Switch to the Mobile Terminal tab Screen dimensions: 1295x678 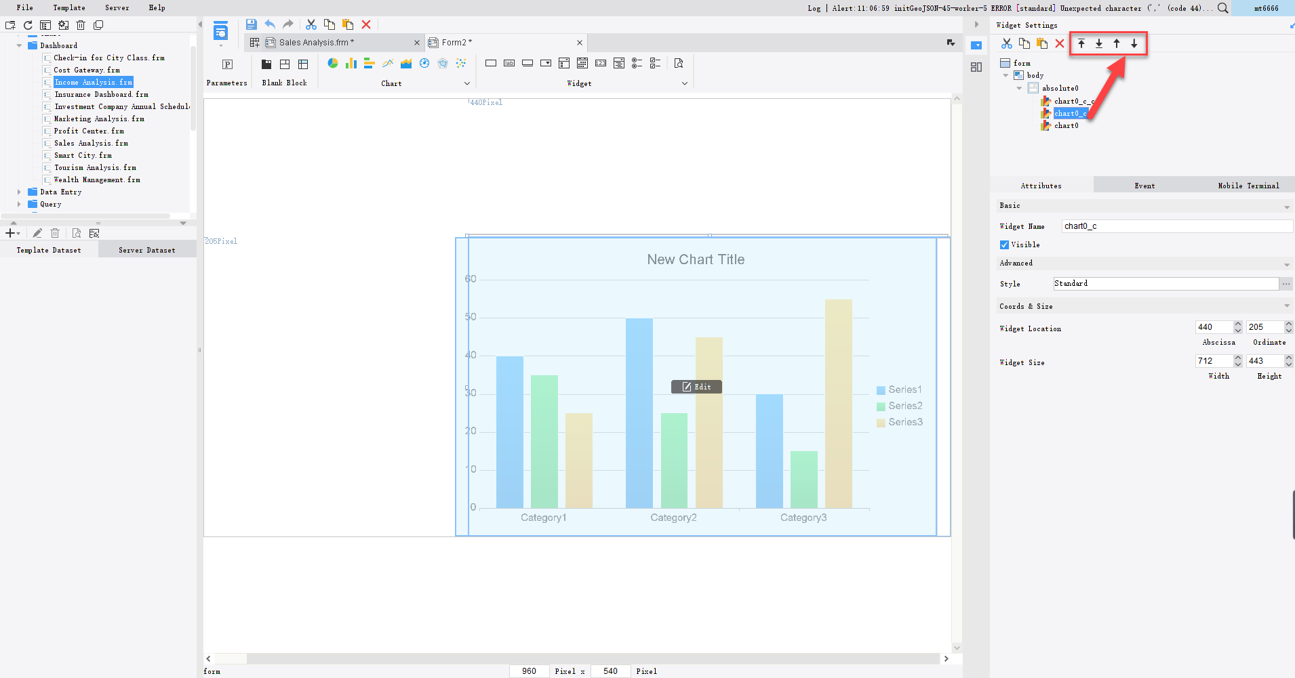pos(1248,186)
